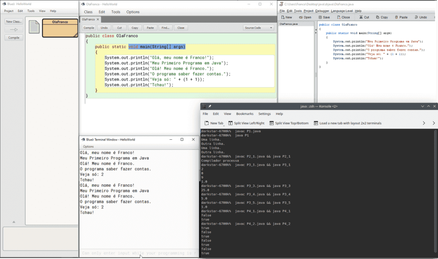Load a new tab with 2x2 terminals
The width and height of the screenshot is (438, 259).
pyautogui.click(x=347, y=123)
